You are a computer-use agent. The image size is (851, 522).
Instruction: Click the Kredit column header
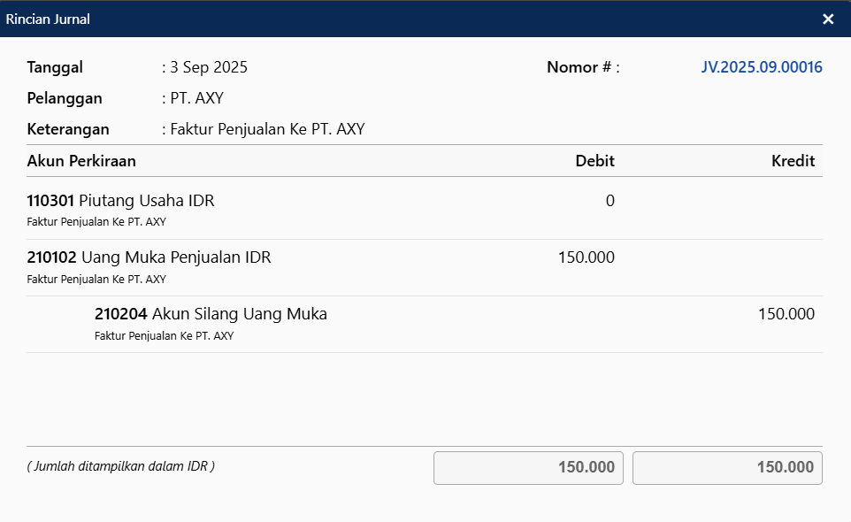point(793,161)
